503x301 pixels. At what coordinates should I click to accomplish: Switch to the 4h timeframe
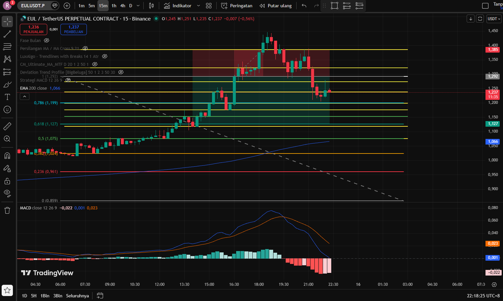coord(122,6)
